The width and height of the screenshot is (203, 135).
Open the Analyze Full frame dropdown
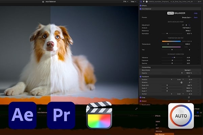click(x=187, y=28)
